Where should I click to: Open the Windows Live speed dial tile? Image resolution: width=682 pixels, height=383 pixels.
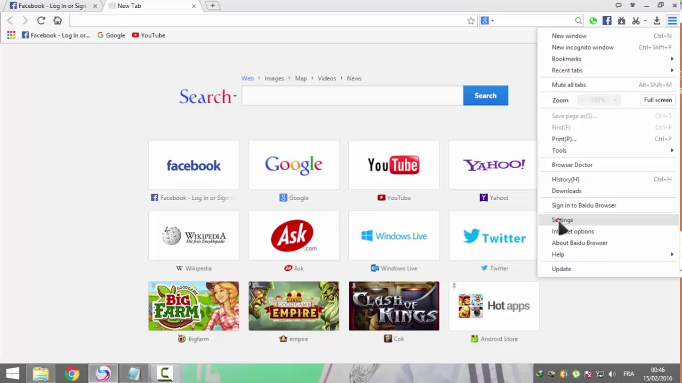coord(394,236)
